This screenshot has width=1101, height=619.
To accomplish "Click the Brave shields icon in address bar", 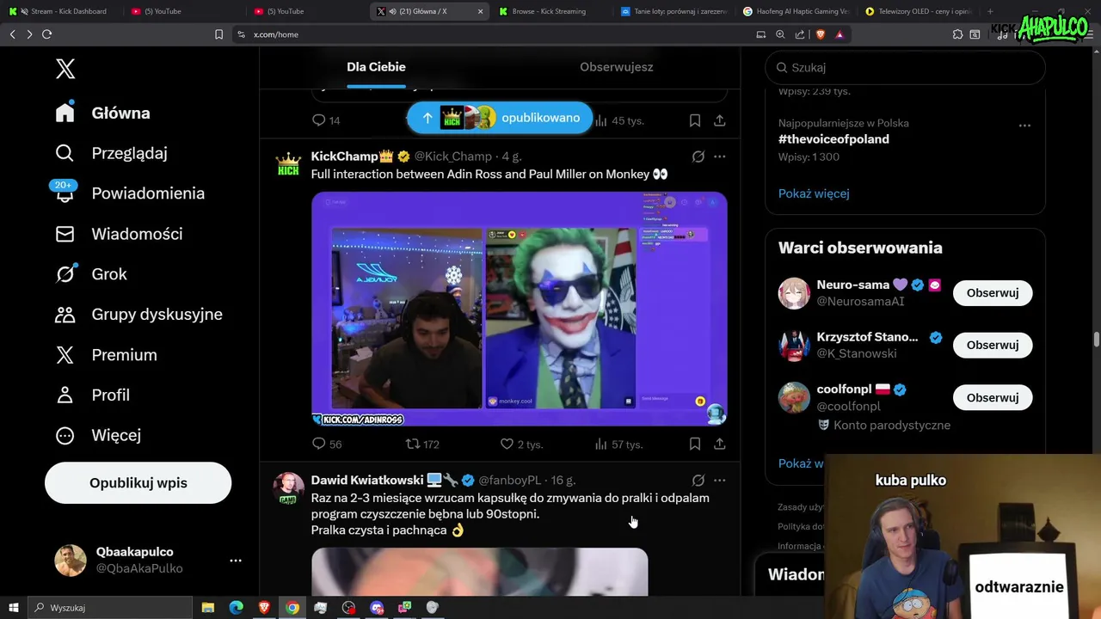I will click(x=820, y=34).
